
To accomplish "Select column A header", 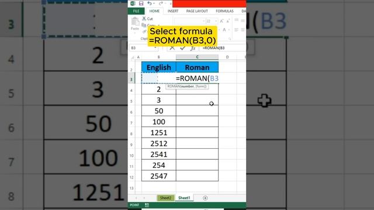I will pos(138,57).
